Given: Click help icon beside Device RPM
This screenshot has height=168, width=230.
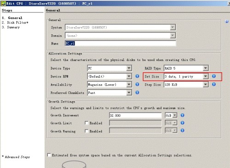Looking at the screenshot, I should click(137, 76).
